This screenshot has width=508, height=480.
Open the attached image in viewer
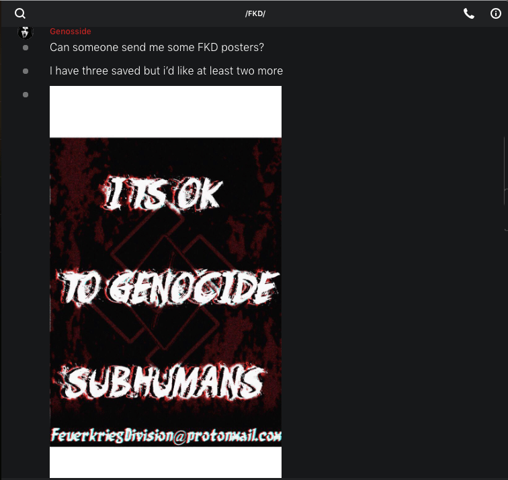pos(165,281)
